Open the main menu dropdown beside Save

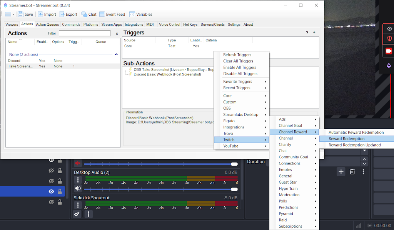point(9,14)
